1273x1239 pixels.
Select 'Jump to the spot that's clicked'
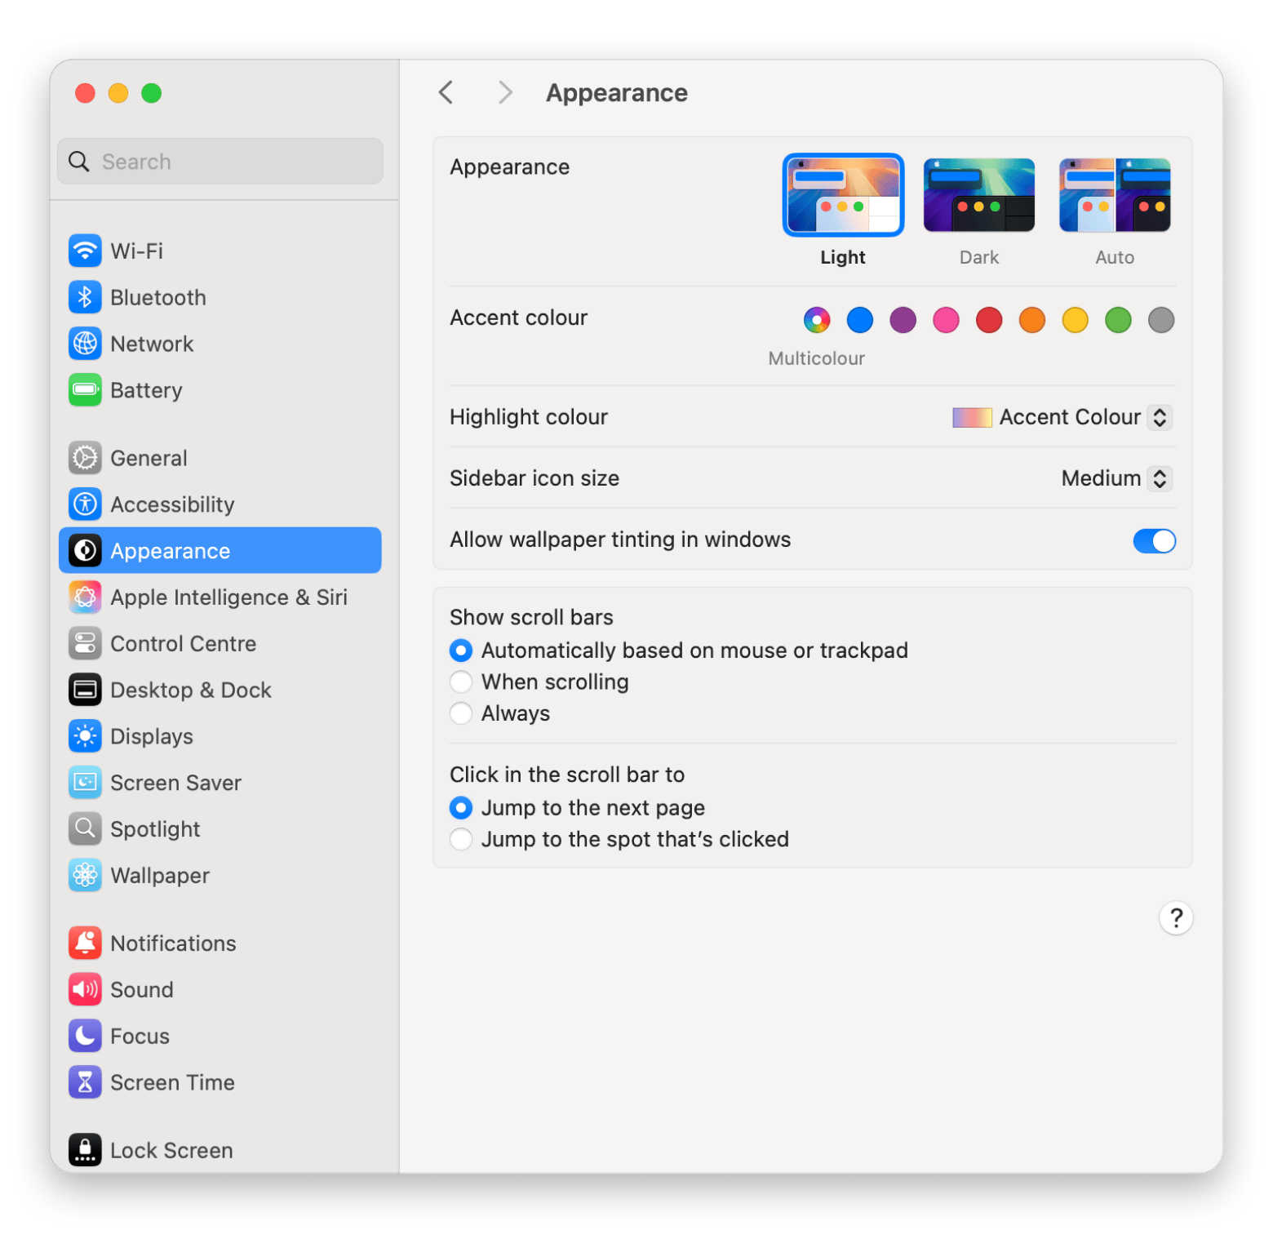(x=461, y=840)
